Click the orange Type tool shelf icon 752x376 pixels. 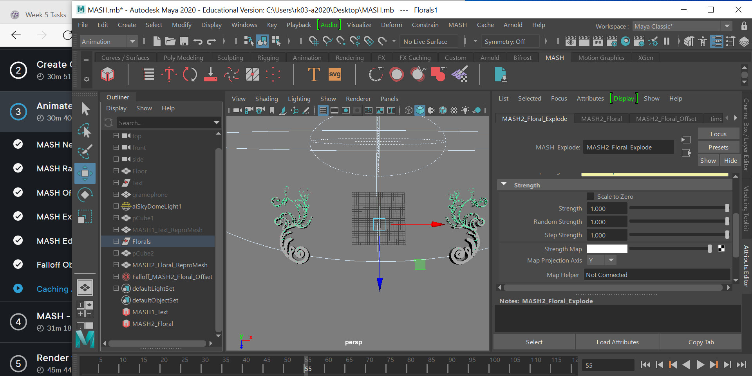[314, 74]
